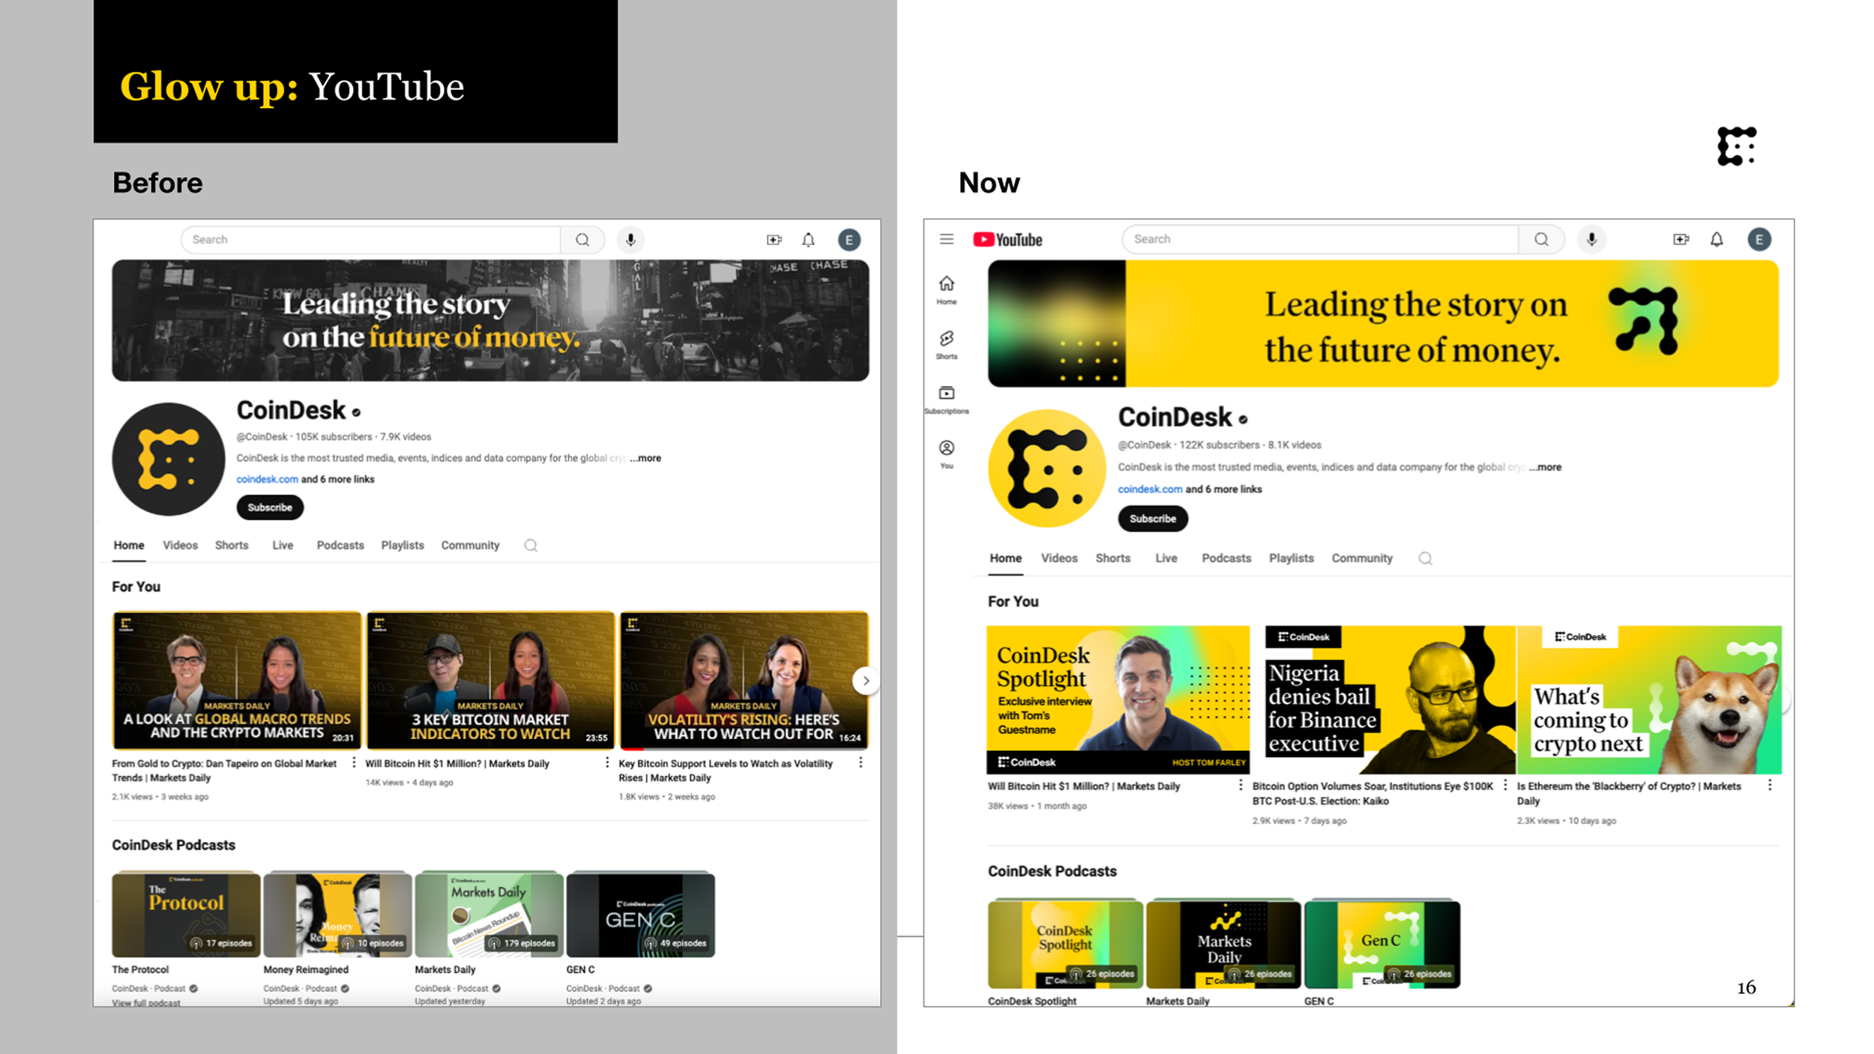Open What's coming to crypto next thumbnail

click(1649, 699)
